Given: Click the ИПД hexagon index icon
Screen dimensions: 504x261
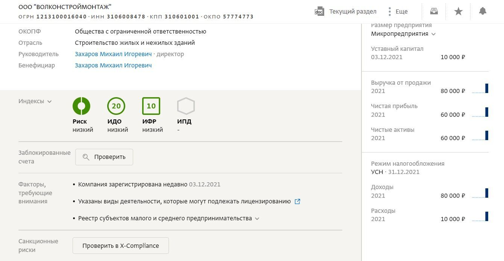Looking at the screenshot, I should click(x=186, y=106).
